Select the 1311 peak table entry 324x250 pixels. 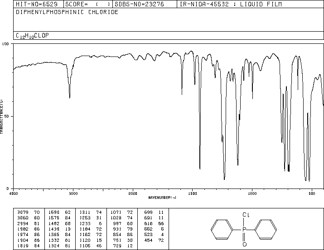(x=91, y=212)
